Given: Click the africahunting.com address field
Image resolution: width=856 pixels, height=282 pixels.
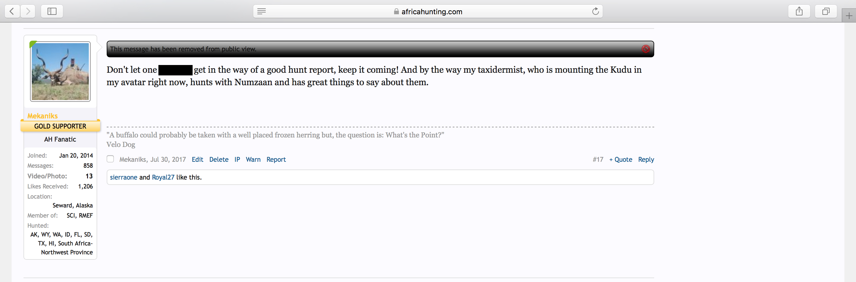Looking at the screenshot, I should tap(428, 12).
